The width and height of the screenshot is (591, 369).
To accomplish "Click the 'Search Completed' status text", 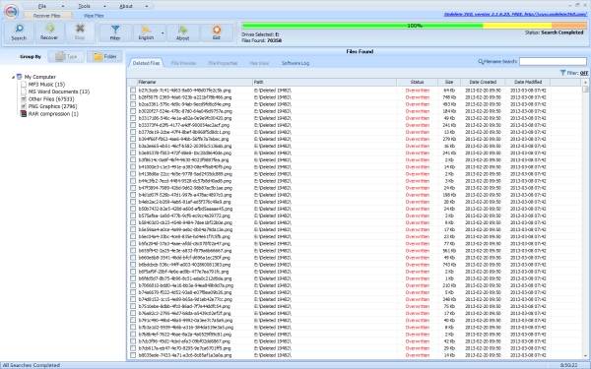I will click(562, 32).
